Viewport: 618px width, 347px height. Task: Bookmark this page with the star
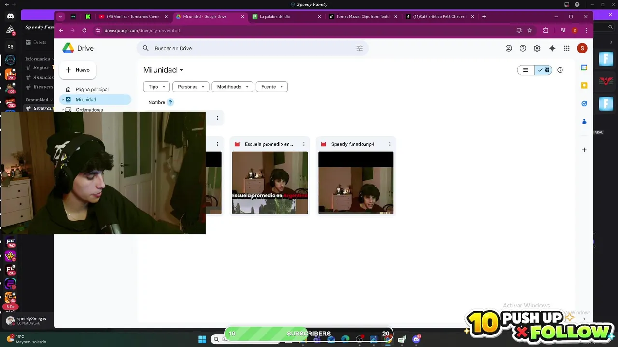coord(530,30)
